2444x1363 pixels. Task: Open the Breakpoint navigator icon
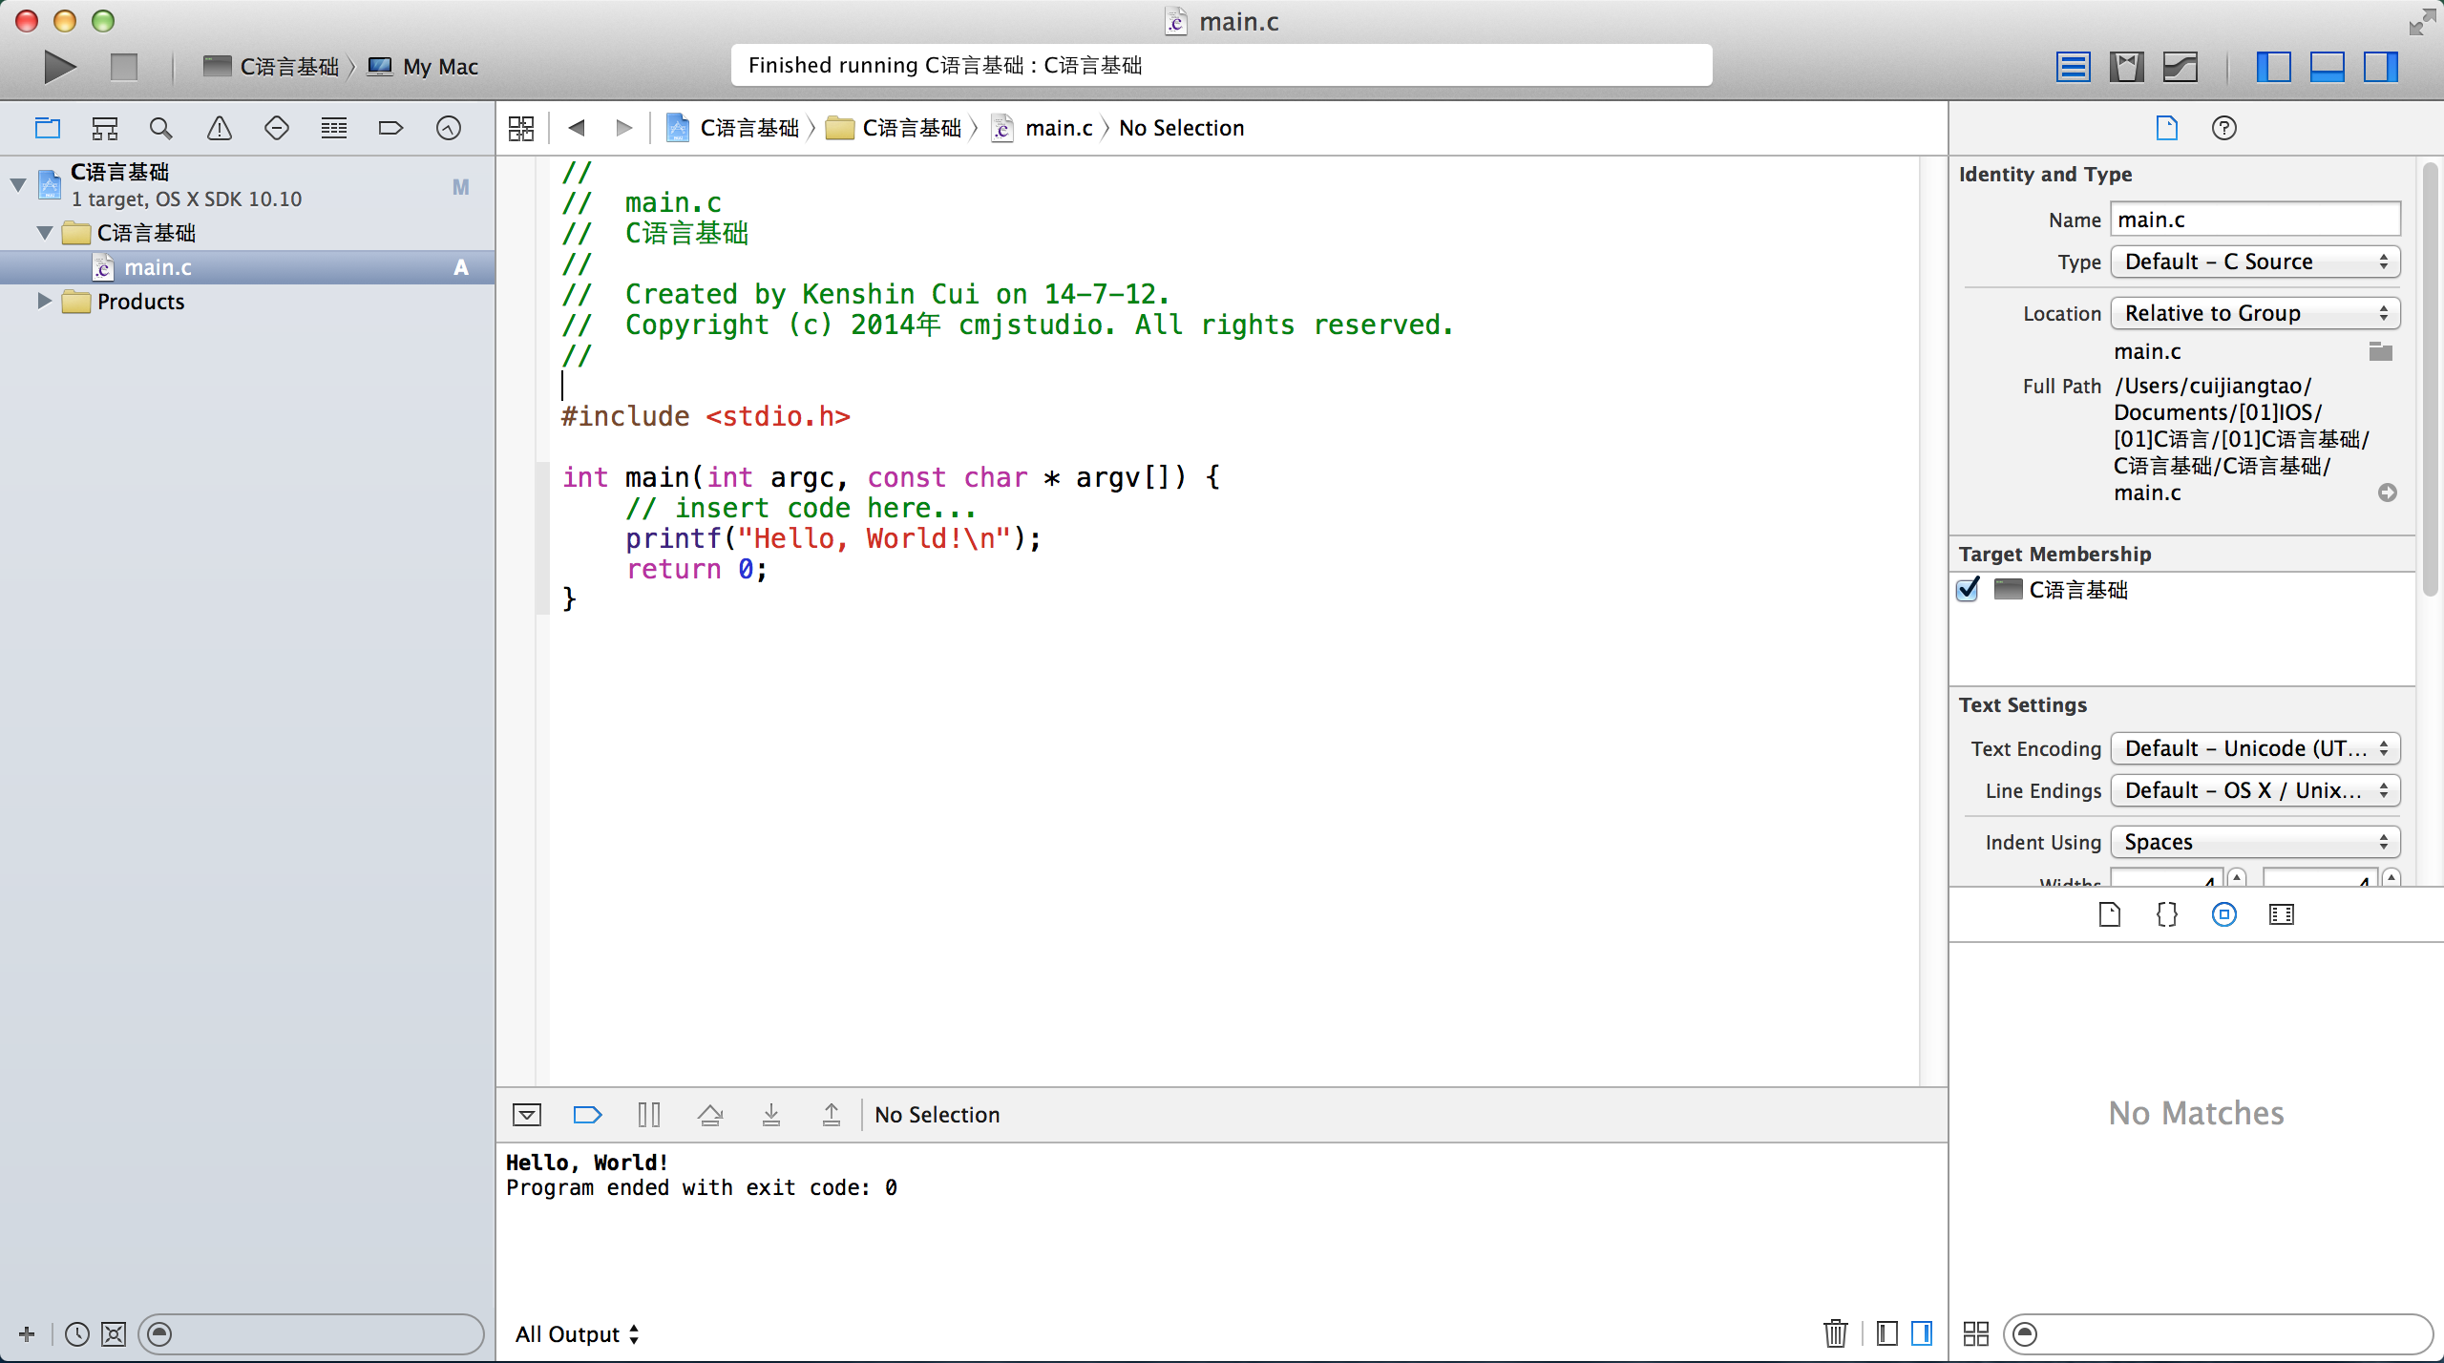[390, 129]
